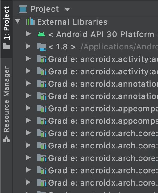Open the Resource Manager side tab

click(6, 104)
